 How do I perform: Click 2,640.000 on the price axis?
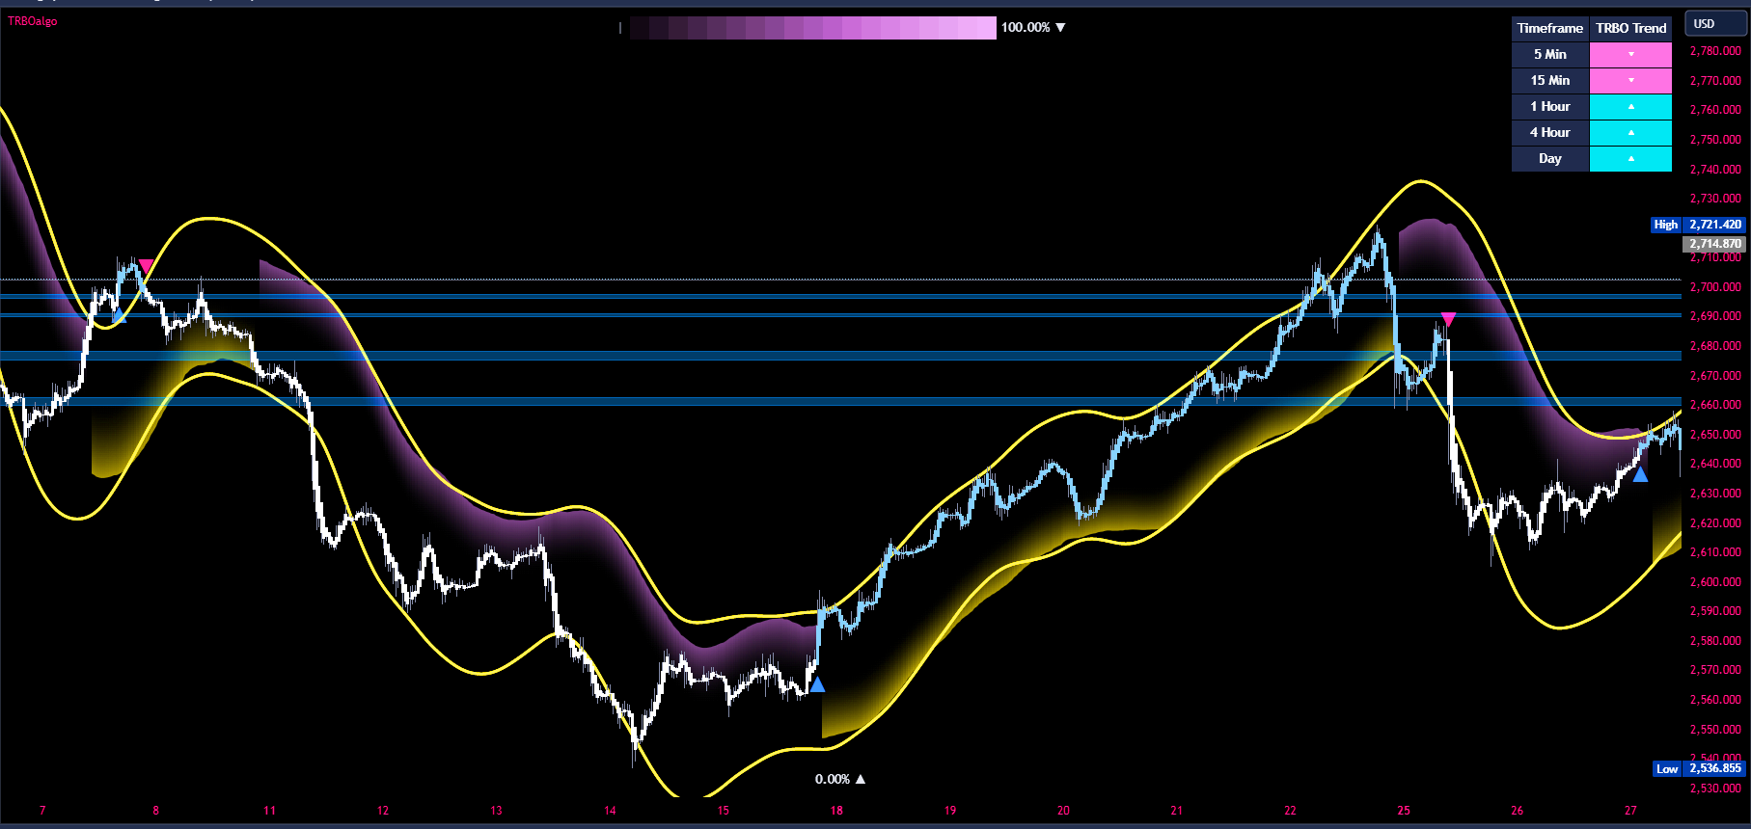click(1715, 464)
